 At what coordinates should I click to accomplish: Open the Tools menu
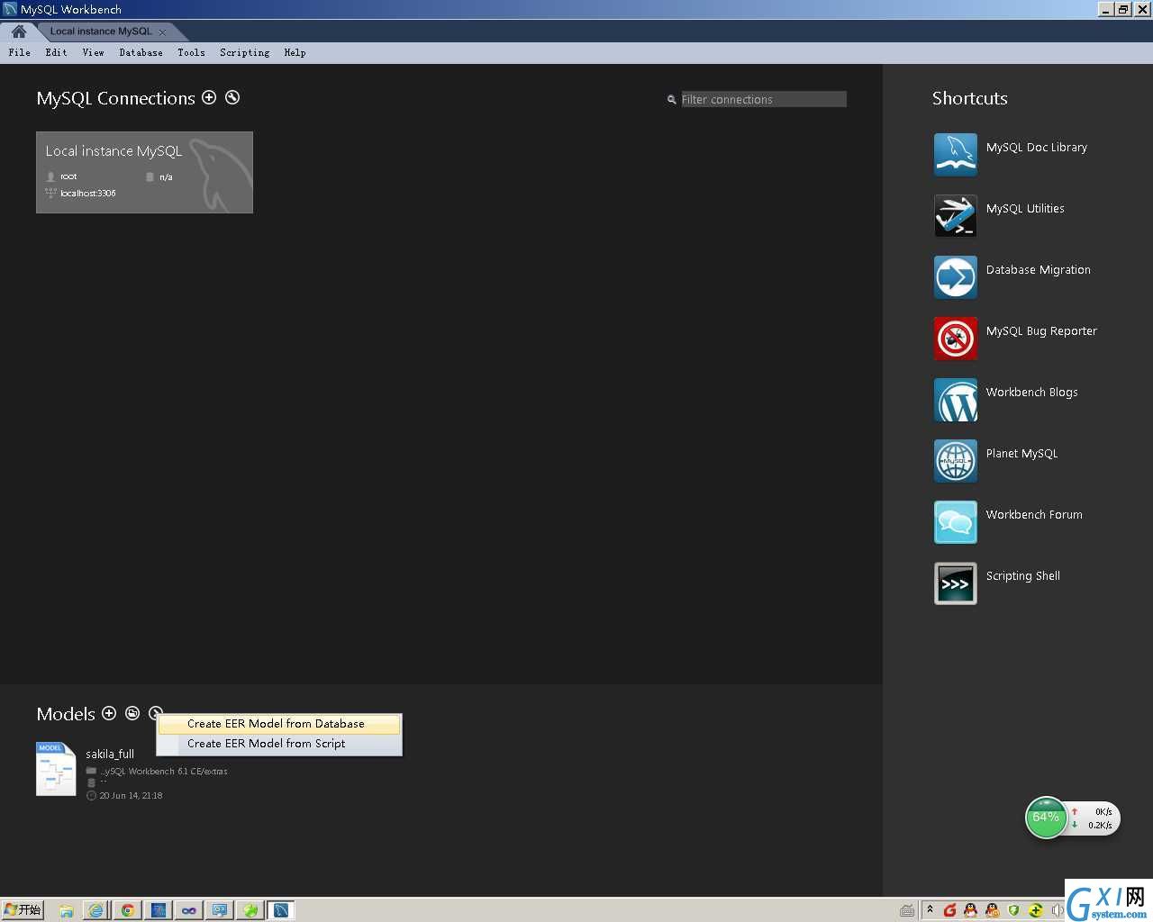click(192, 53)
